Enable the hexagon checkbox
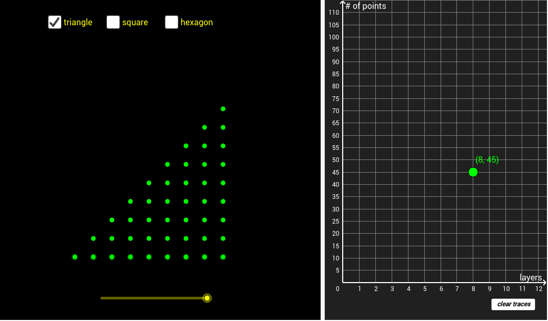The width and height of the screenshot is (548, 321). 171,22
